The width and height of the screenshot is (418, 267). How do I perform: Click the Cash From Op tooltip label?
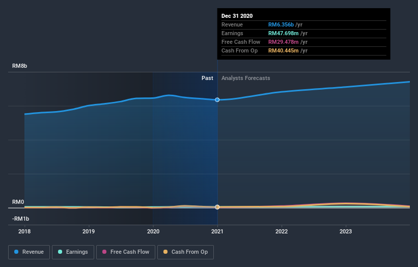pos(240,50)
